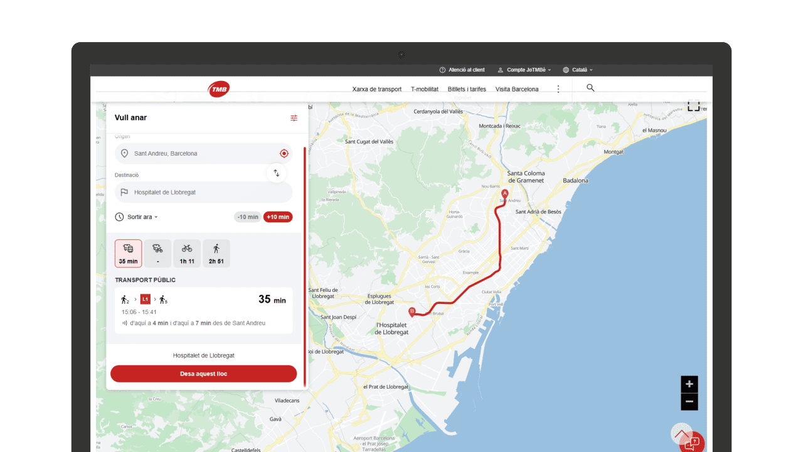803x452 pixels.
Task: Select combined transit and bike mode
Action: point(157,254)
